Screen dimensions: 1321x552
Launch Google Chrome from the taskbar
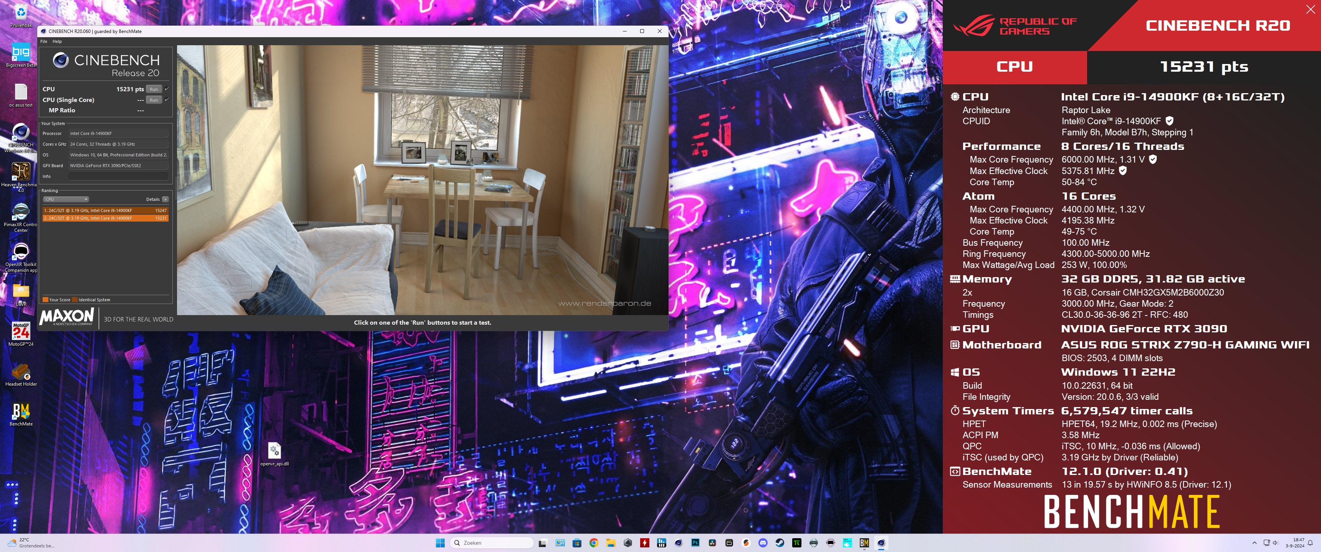tap(594, 543)
